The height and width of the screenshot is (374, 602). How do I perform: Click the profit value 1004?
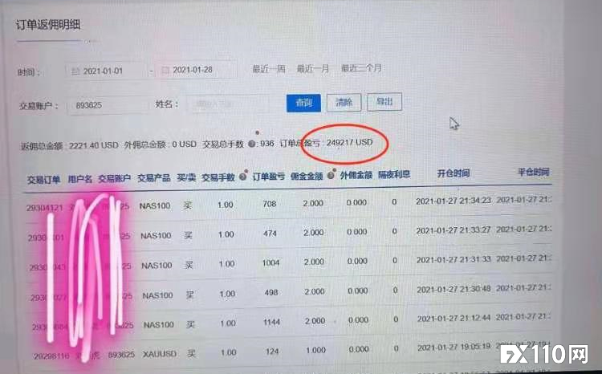pyautogui.click(x=270, y=262)
